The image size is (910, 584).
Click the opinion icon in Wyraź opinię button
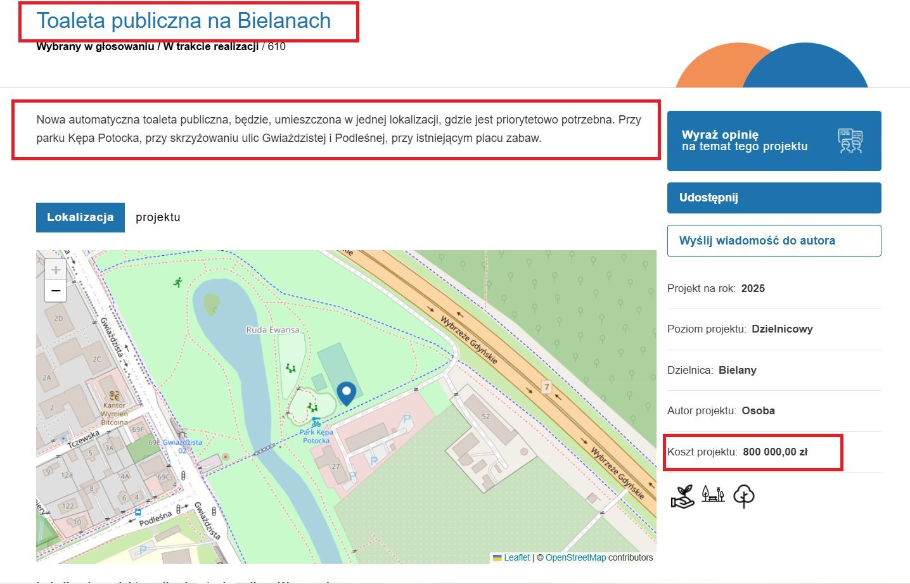point(850,141)
